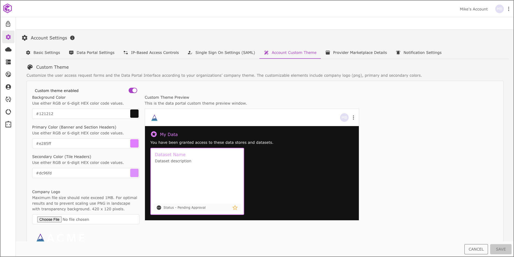The image size is (514, 257).
Task: Click the Account Settings info icon
Action: coord(72,38)
